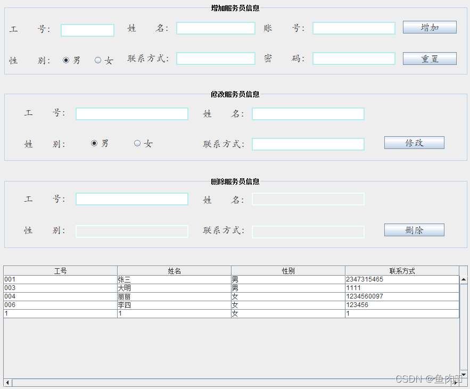
Task: Focus 工号 field in 增加服务员信息 panel
Action: point(87,30)
